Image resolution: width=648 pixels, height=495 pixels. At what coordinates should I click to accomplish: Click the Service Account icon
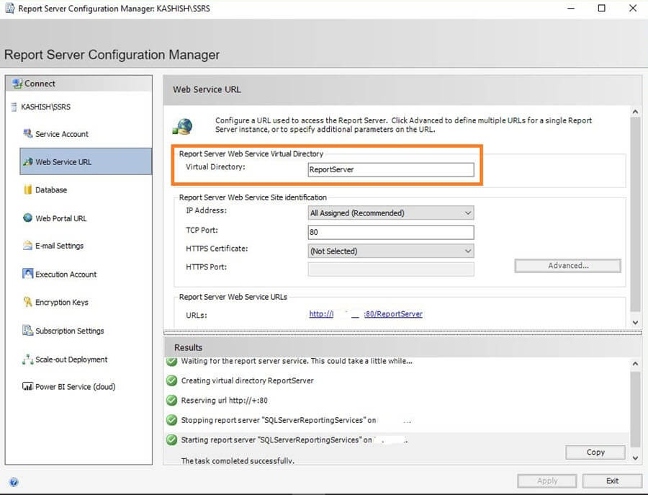(27, 133)
